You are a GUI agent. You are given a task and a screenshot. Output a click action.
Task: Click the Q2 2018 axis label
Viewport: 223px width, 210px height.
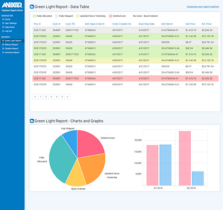[x=191, y=188]
